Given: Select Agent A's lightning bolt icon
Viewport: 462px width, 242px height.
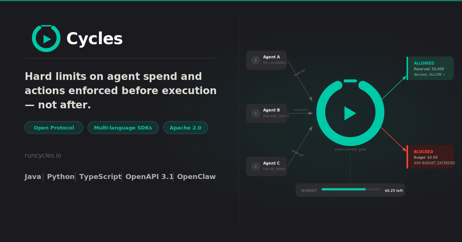Looking at the screenshot, I should click(255, 60).
